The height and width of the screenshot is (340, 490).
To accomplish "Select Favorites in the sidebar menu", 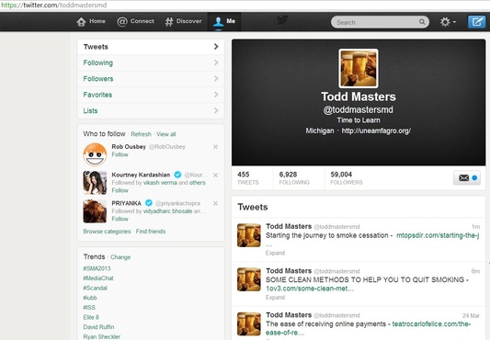I will click(x=151, y=95).
